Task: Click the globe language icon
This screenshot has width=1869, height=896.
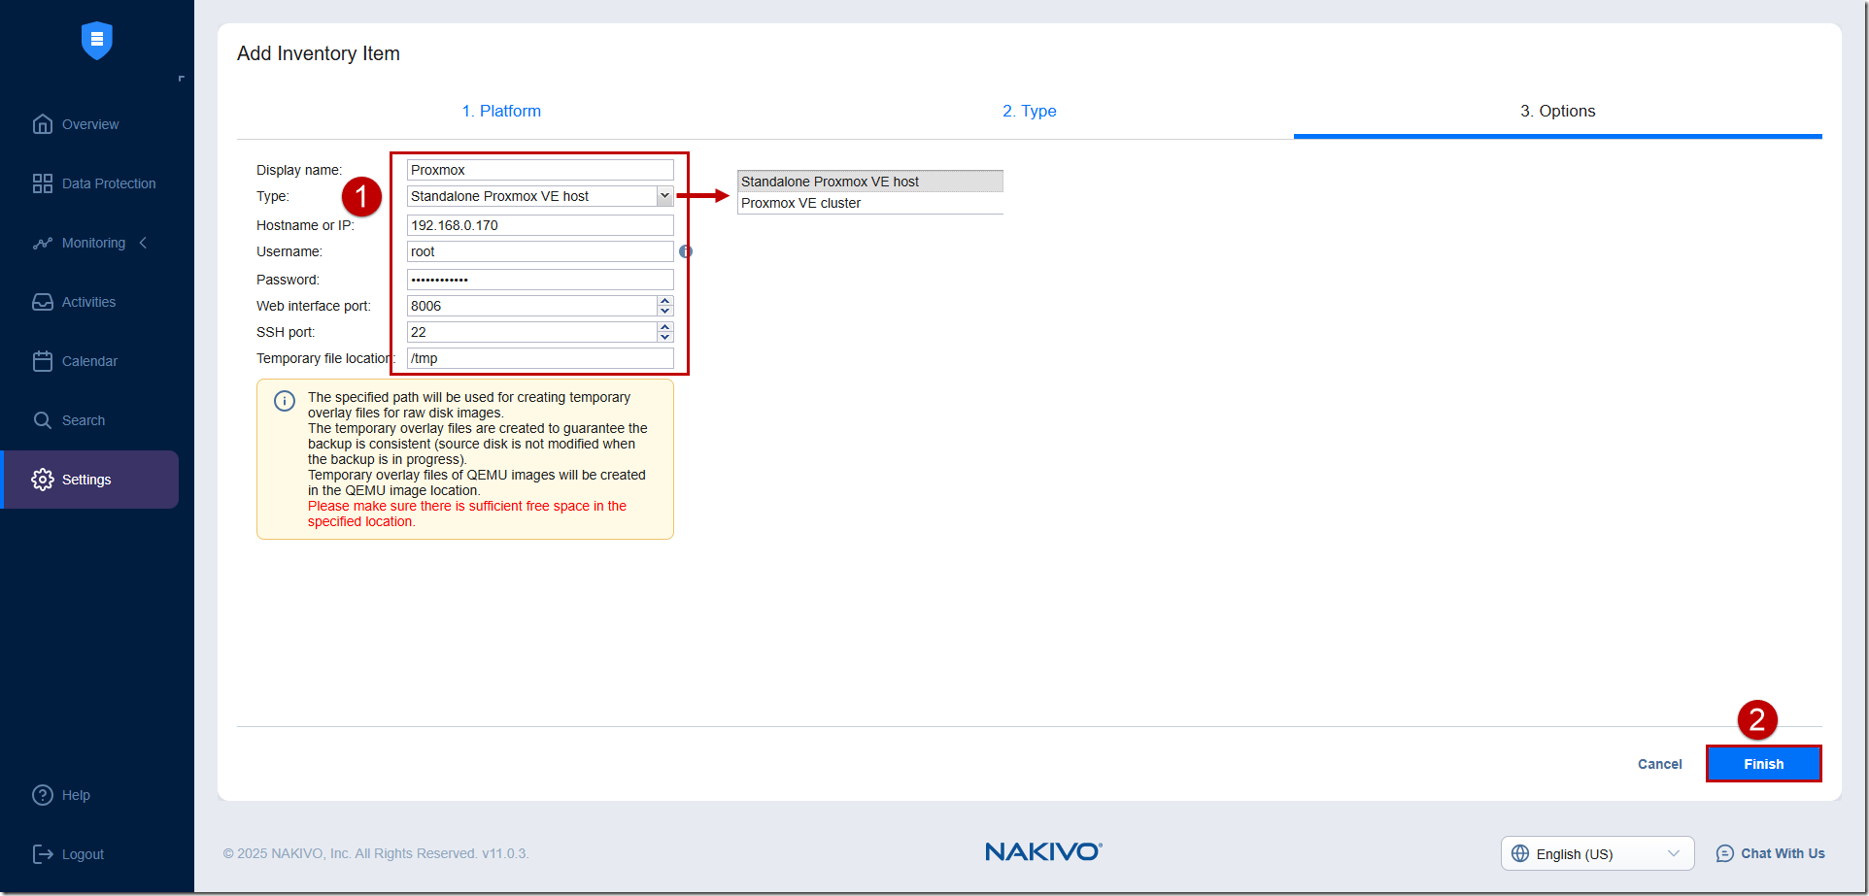Action: coord(1520,853)
